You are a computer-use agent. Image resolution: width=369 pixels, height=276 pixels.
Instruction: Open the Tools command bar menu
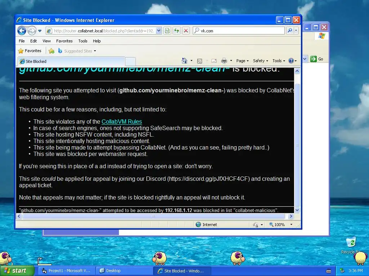click(x=279, y=61)
